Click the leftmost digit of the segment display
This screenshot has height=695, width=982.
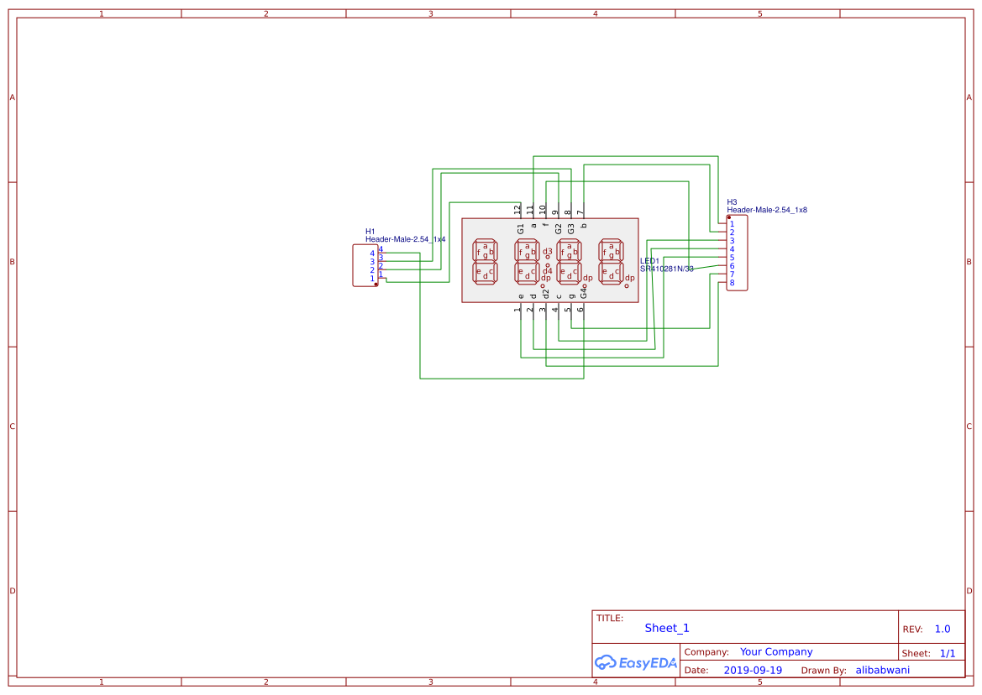coord(485,260)
